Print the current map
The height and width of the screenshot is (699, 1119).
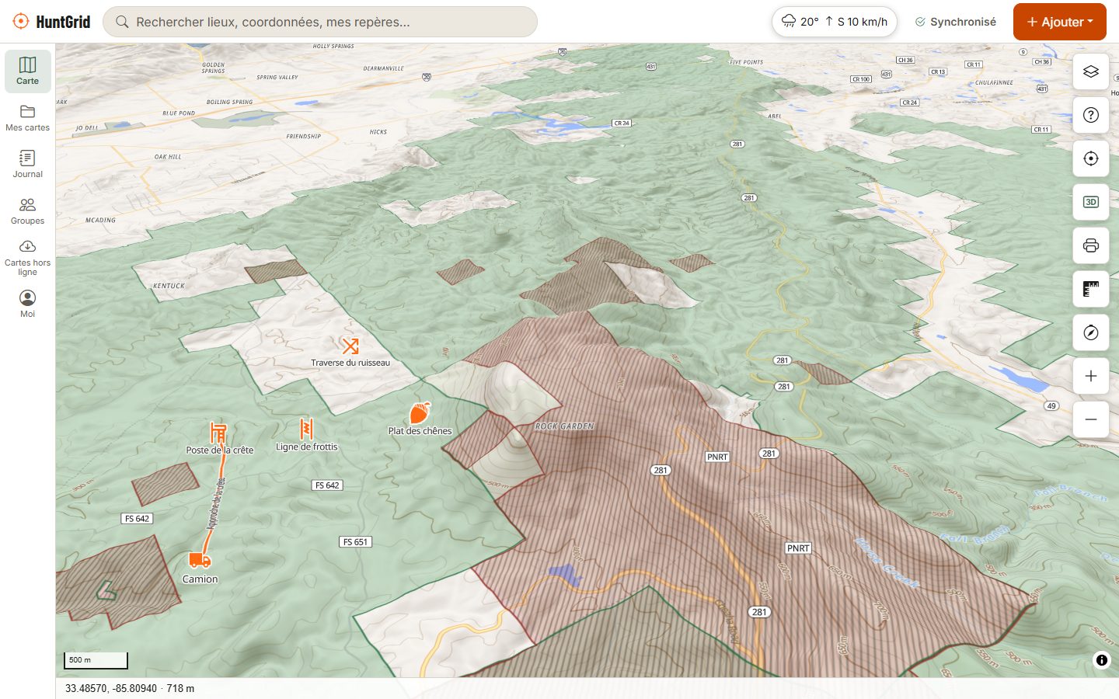coord(1091,245)
